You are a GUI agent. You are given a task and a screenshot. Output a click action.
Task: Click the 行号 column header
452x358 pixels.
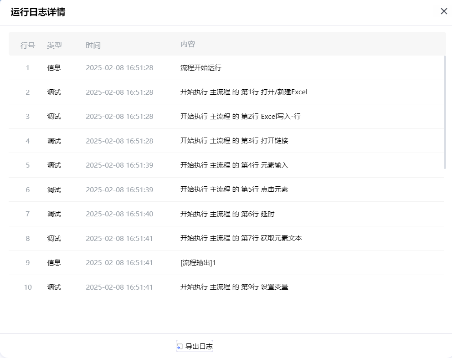[x=27, y=45]
